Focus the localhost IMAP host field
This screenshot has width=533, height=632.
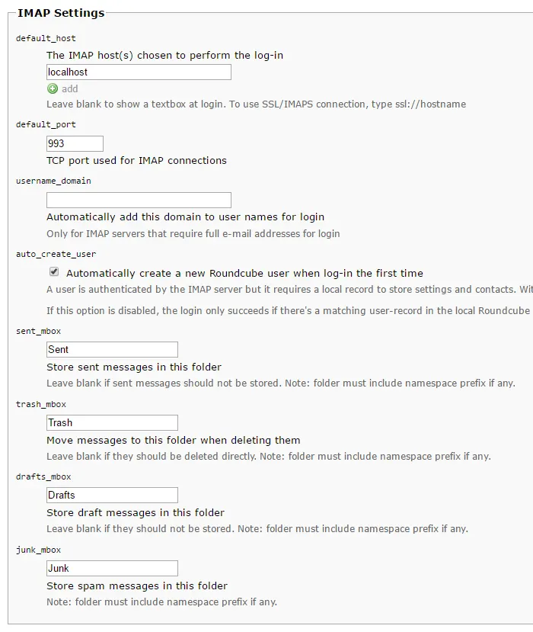pyautogui.click(x=139, y=72)
